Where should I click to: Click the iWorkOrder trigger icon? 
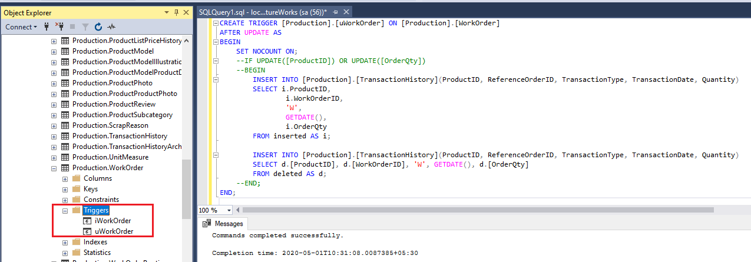[x=88, y=221]
